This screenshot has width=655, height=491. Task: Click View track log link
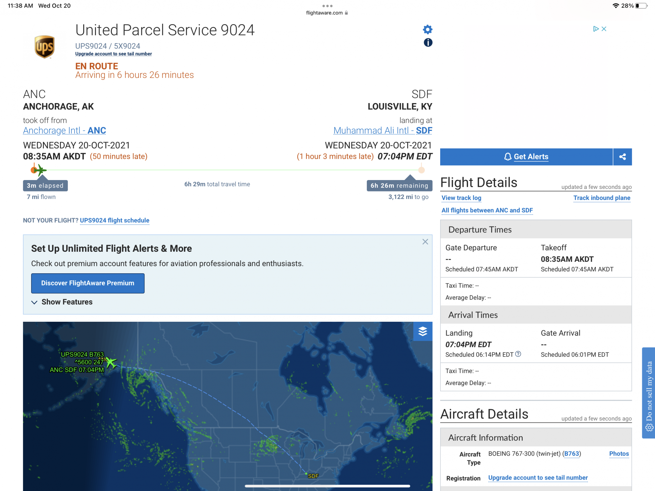tap(461, 198)
